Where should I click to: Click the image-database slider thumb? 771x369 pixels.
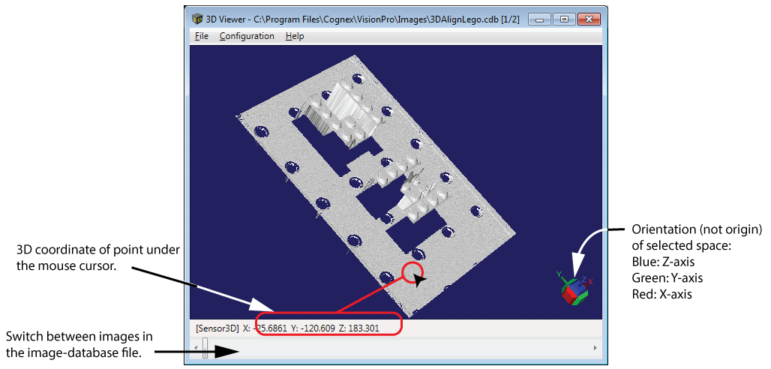pos(205,347)
